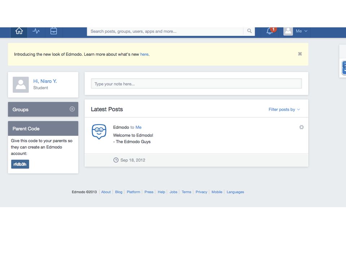Click the 'Latest Posts' heading

pyautogui.click(x=107, y=109)
